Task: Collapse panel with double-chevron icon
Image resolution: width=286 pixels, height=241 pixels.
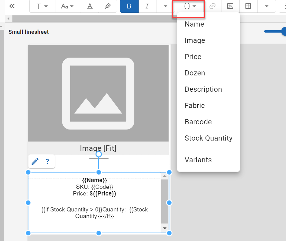Action: 12,6
